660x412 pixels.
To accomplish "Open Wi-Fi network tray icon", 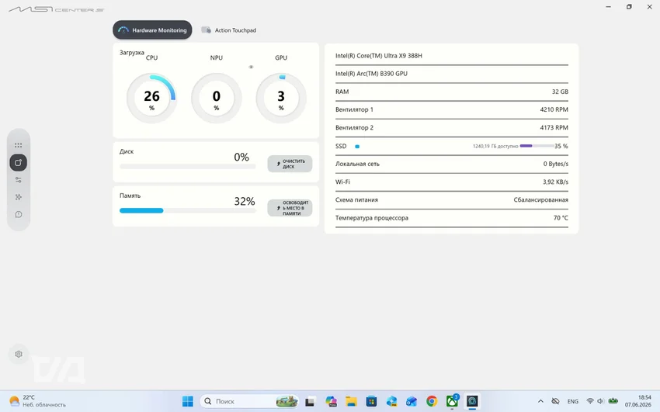I will 590,401.
